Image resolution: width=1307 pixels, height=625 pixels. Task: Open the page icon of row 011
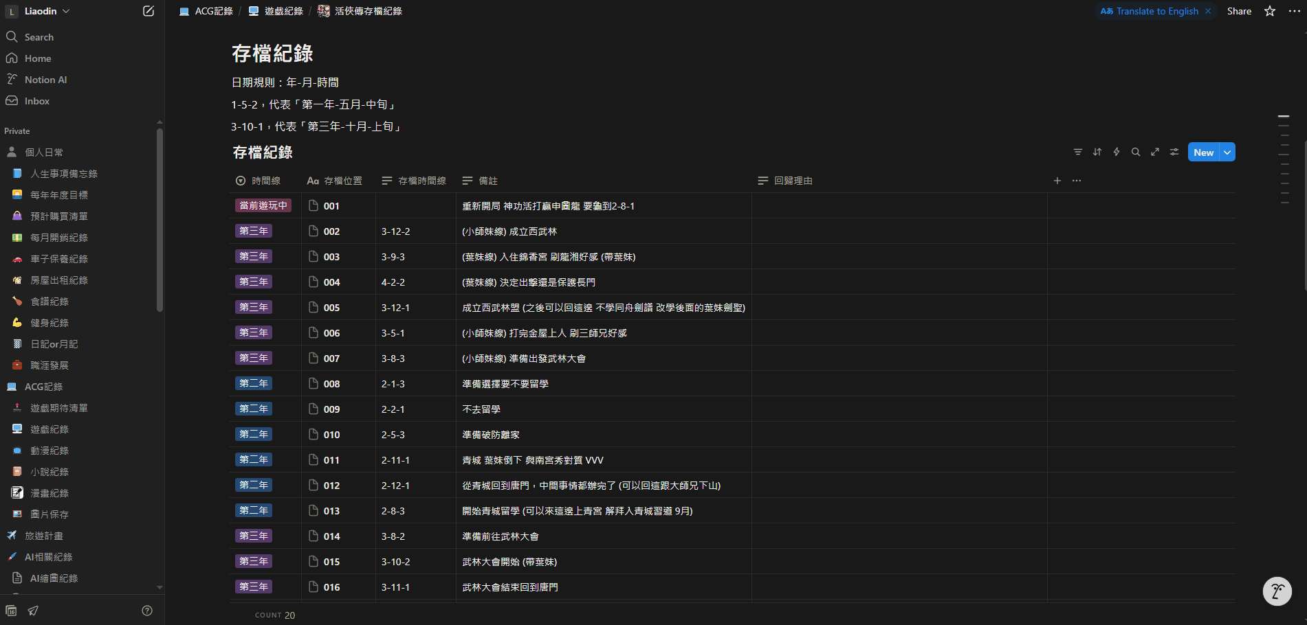pyautogui.click(x=314, y=459)
